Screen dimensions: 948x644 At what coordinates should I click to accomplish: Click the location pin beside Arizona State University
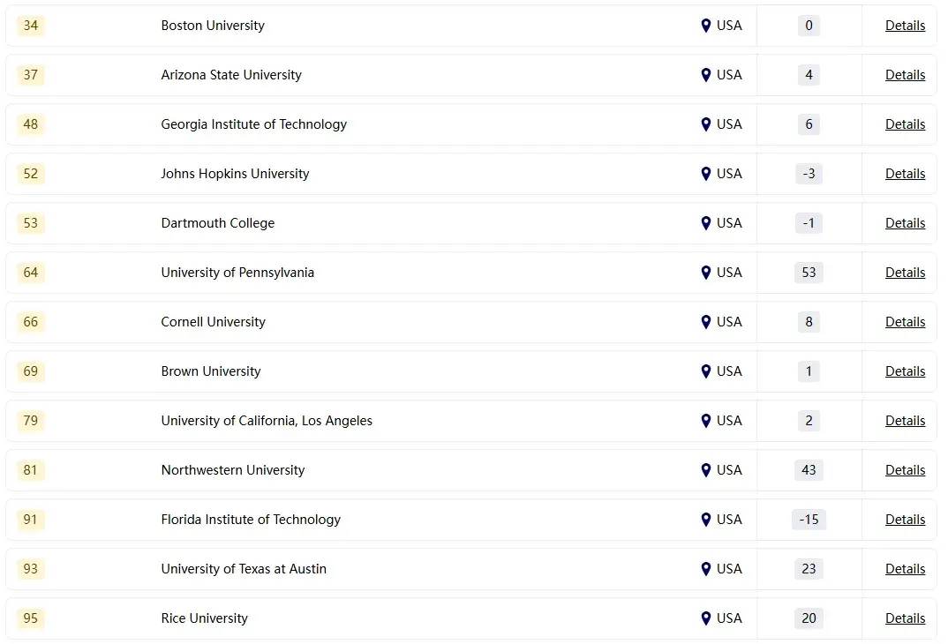coord(705,75)
